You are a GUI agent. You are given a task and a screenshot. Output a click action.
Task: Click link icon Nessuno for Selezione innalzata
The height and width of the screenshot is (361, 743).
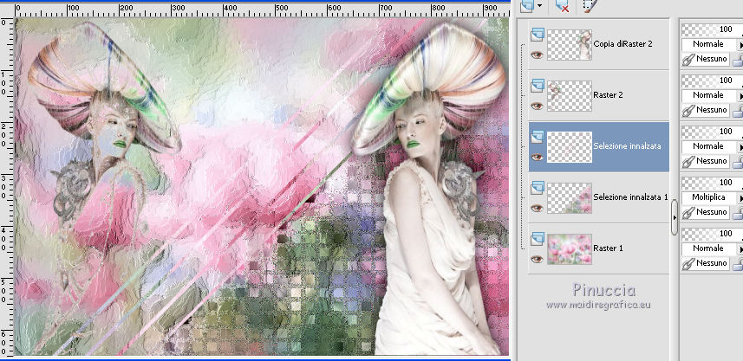click(x=688, y=161)
